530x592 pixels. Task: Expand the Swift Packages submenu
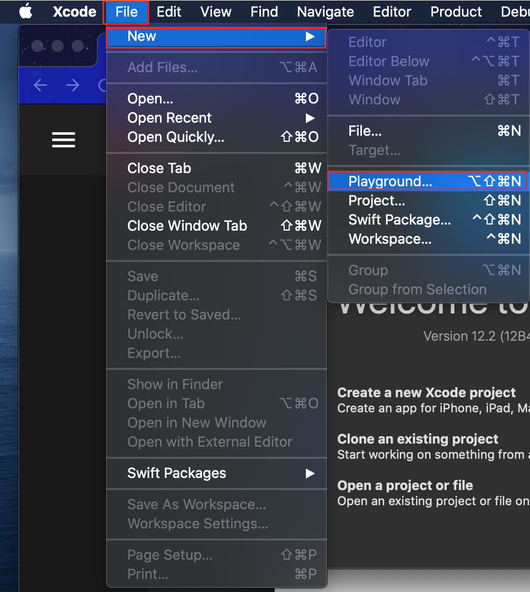pyautogui.click(x=217, y=473)
